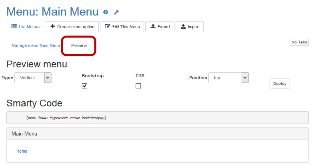The height and width of the screenshot is (165, 316).
Task: Click the Menu: Main Menu title link
Action: click(x=52, y=12)
